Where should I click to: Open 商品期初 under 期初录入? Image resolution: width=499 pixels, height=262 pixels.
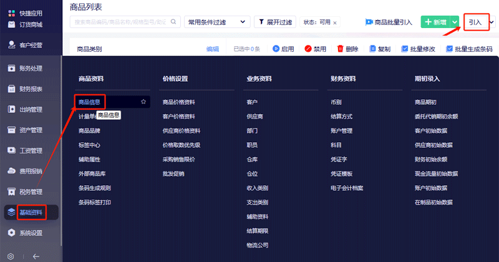click(425, 102)
